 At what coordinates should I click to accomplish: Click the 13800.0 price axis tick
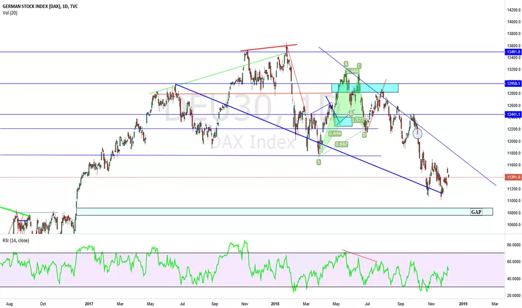pyautogui.click(x=514, y=34)
